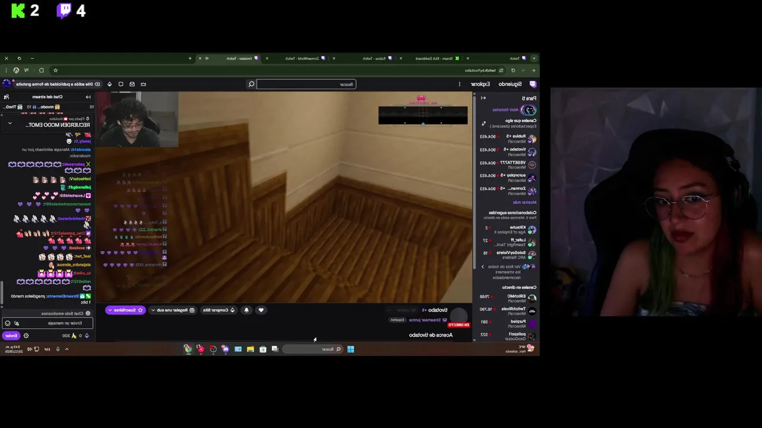Screen dimensions: 762x428
Task: Open the Siguiendo tab
Action: click(x=510, y=84)
